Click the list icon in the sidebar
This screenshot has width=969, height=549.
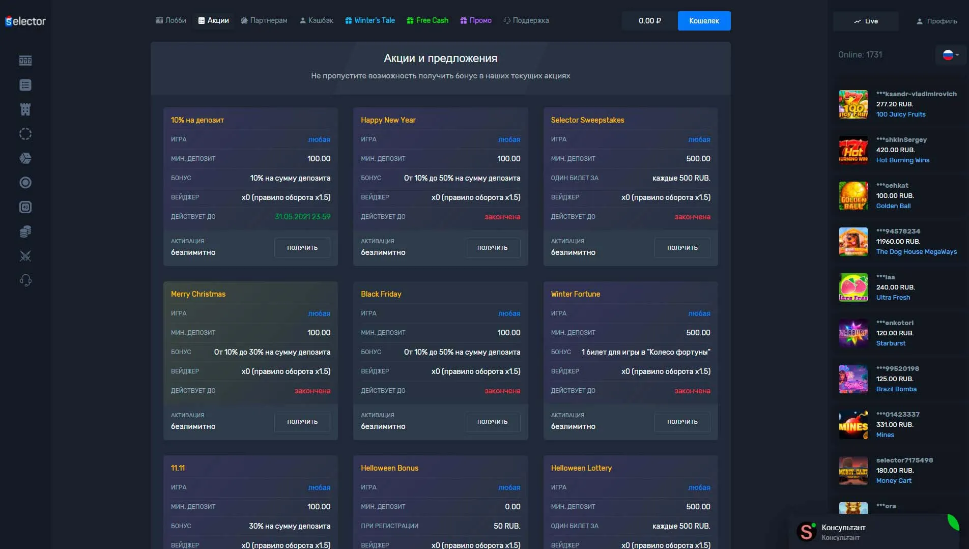click(25, 85)
